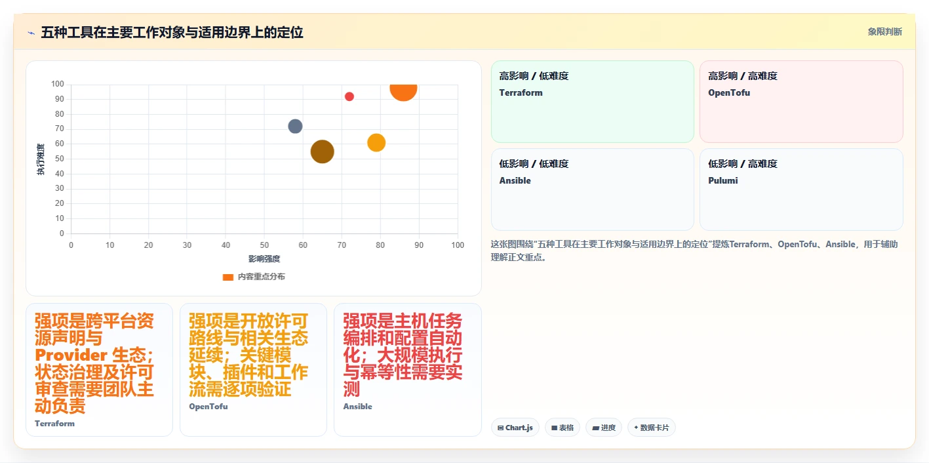Open the Ansible data card at bottom

point(408,370)
